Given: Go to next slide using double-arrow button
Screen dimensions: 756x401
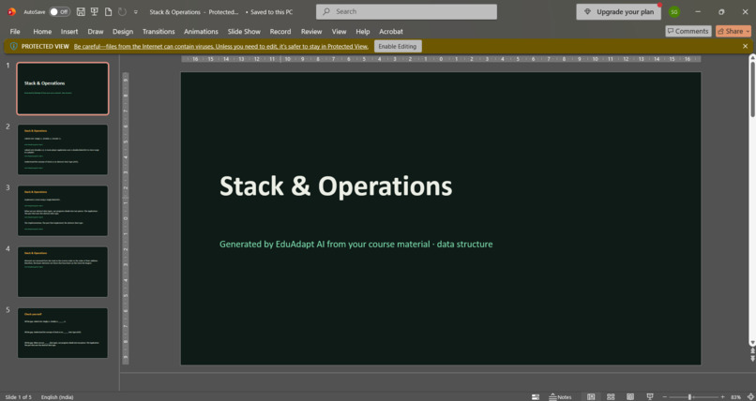Looking at the screenshot, I should 752,359.
